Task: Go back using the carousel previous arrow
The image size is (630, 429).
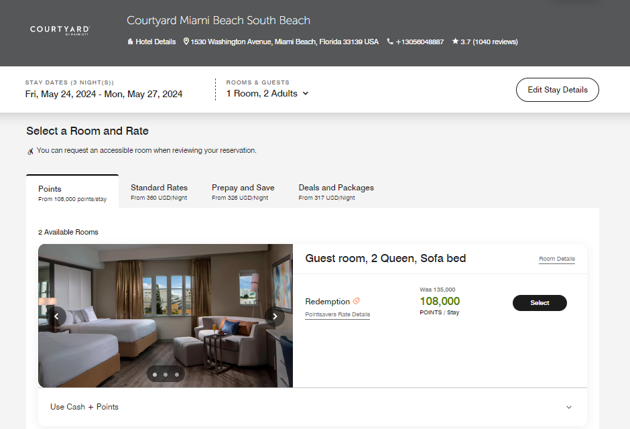Action: (56, 316)
